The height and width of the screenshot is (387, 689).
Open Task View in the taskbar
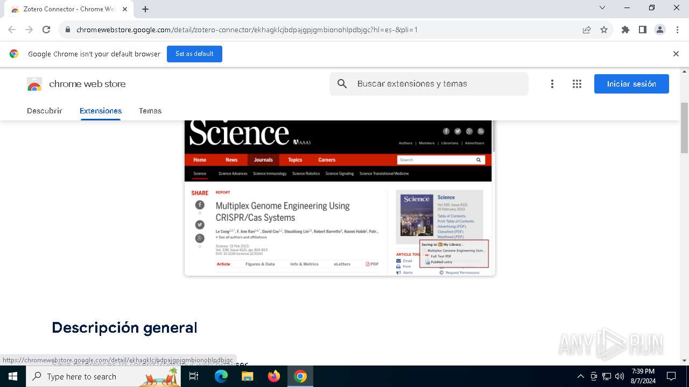pos(194,376)
